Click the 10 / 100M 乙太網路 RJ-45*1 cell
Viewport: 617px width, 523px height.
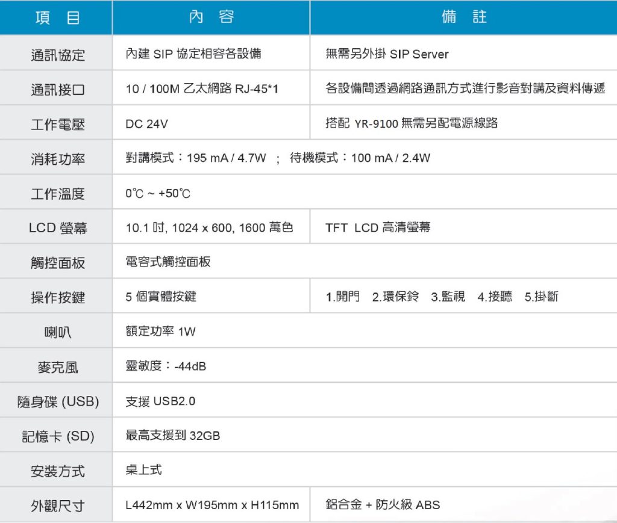coord(202,90)
